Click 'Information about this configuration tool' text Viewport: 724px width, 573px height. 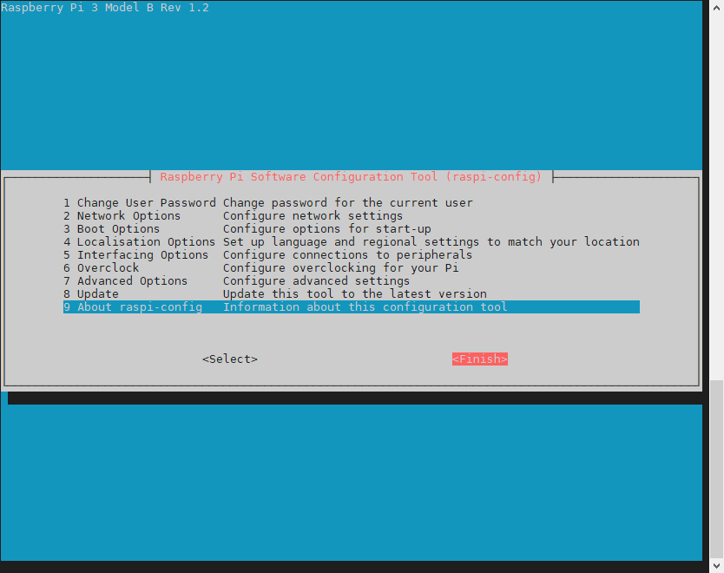click(365, 307)
